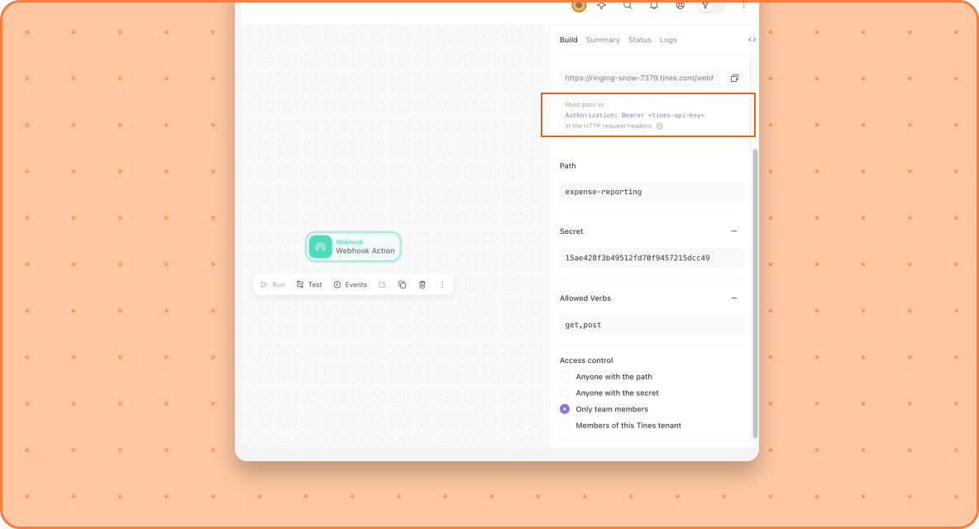The image size is (979, 529).
Task: Click the Access control heading
Action: [x=586, y=360]
